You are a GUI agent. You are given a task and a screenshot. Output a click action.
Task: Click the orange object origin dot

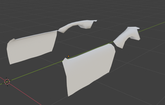[69, 56]
